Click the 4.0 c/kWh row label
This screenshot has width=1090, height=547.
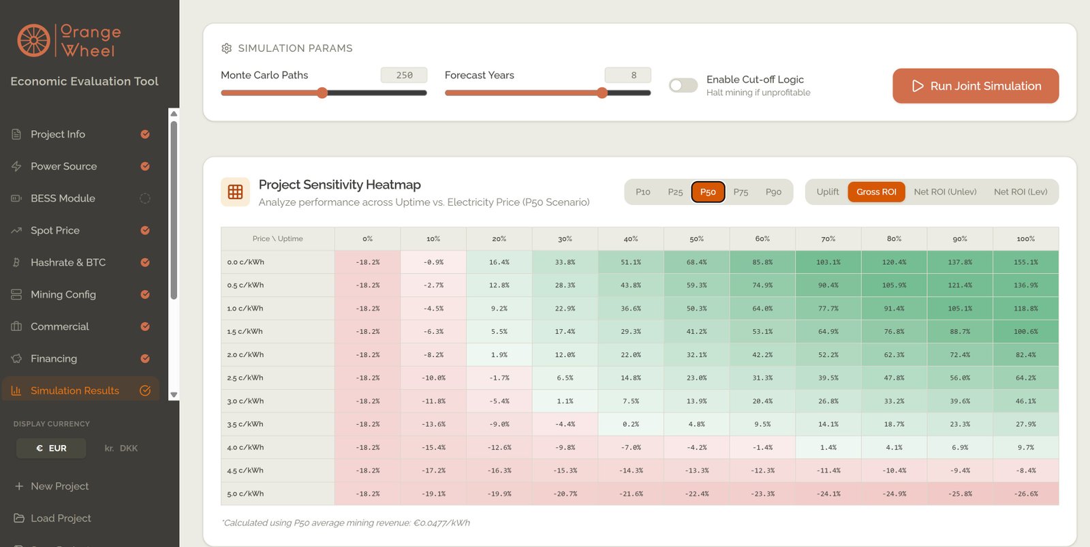pyautogui.click(x=278, y=448)
